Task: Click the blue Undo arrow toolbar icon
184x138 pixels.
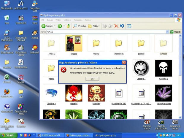Action: click(122, 26)
